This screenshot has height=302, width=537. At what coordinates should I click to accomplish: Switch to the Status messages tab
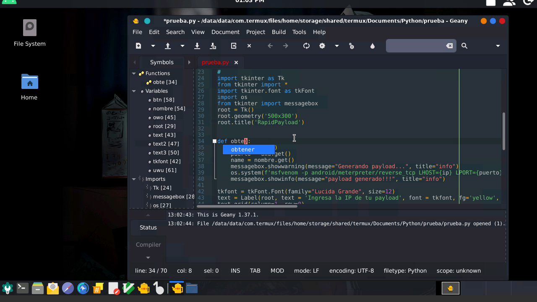click(x=148, y=227)
